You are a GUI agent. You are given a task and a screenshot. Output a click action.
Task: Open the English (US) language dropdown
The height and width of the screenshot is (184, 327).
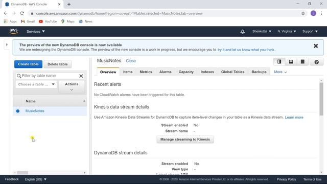tap(35, 179)
